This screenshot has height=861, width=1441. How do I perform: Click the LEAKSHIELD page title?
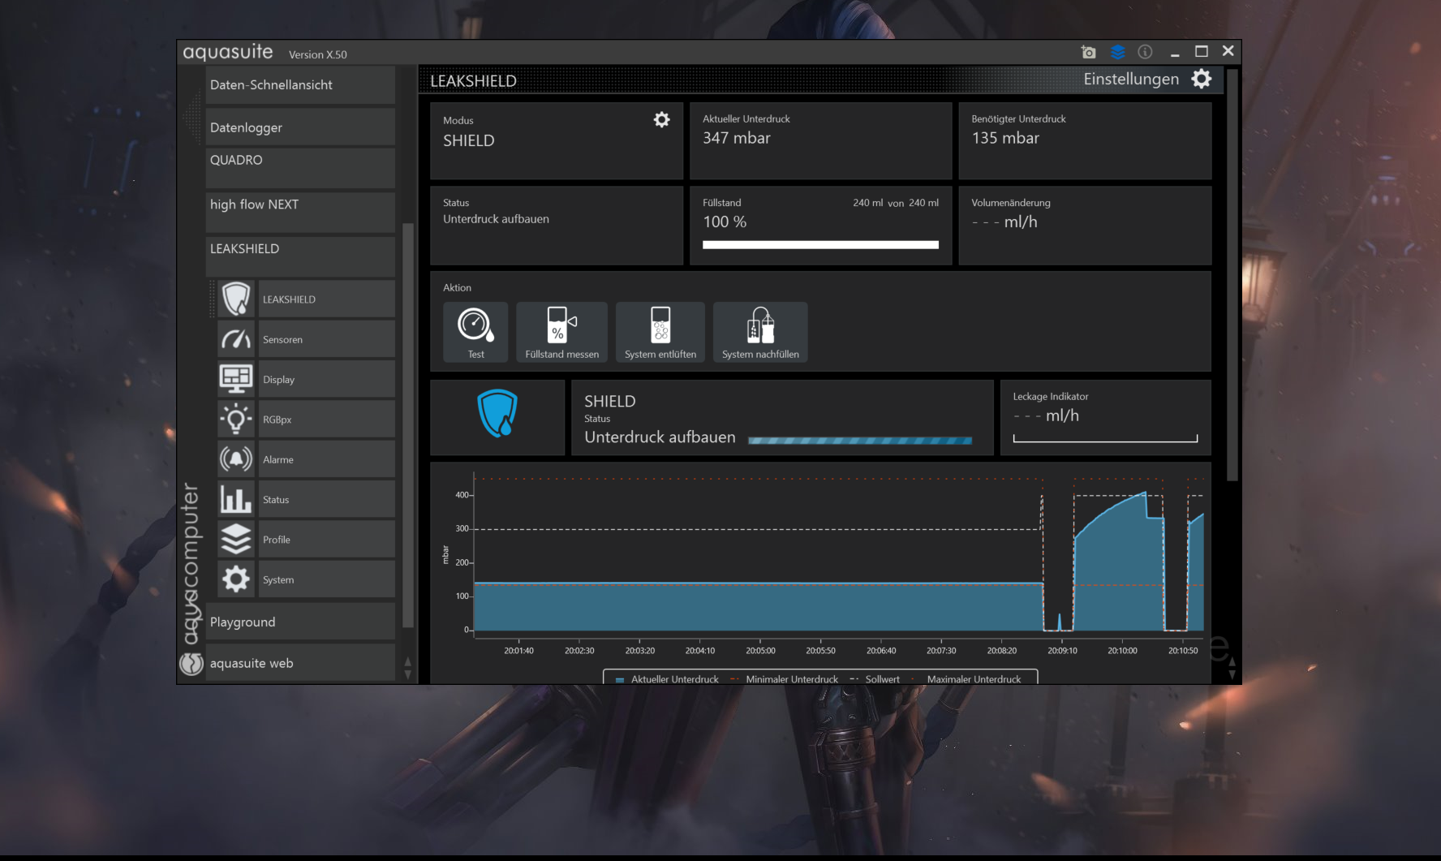point(473,81)
